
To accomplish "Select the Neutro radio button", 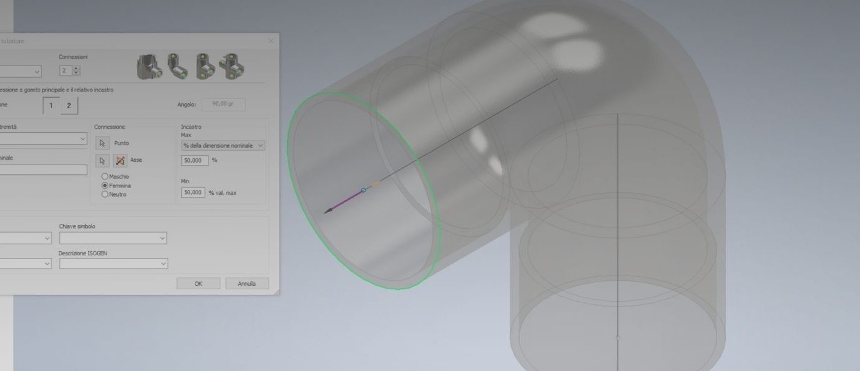I will (x=105, y=194).
